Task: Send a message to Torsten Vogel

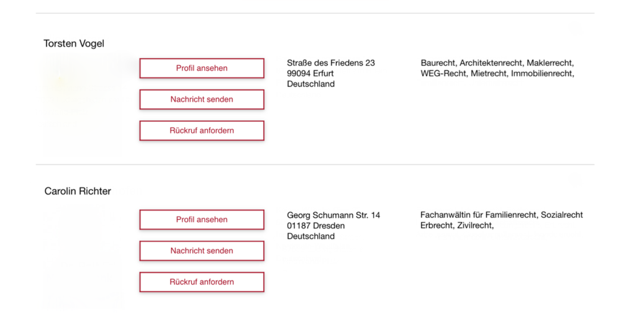Action: click(x=202, y=99)
